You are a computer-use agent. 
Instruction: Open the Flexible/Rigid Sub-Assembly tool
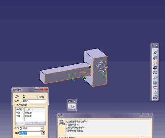pos(155,88)
